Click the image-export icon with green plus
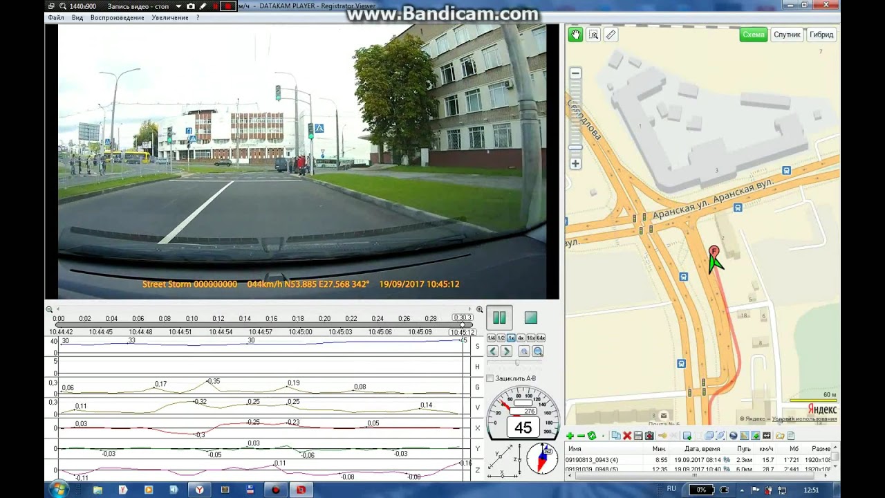Screen dimensions: 885x498 point(687,436)
